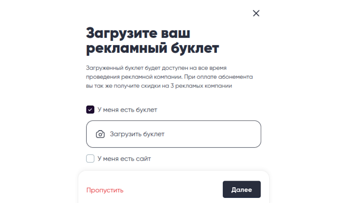Click the heading line "Загрузите ваш"
The height and width of the screenshot is (203, 347).
click(x=138, y=33)
